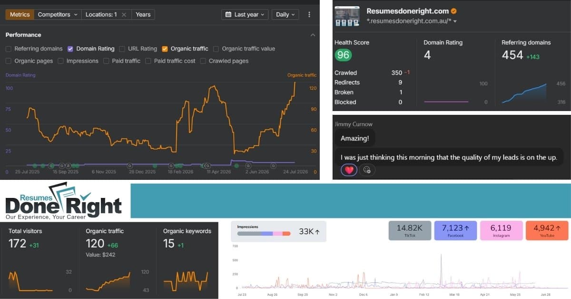
Task: Click the Crawled 350 count
Action: pyautogui.click(x=396, y=73)
